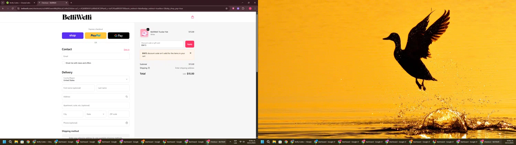Open a new browser tab with plus
Screen dimensions: 516x145
(71, 3)
